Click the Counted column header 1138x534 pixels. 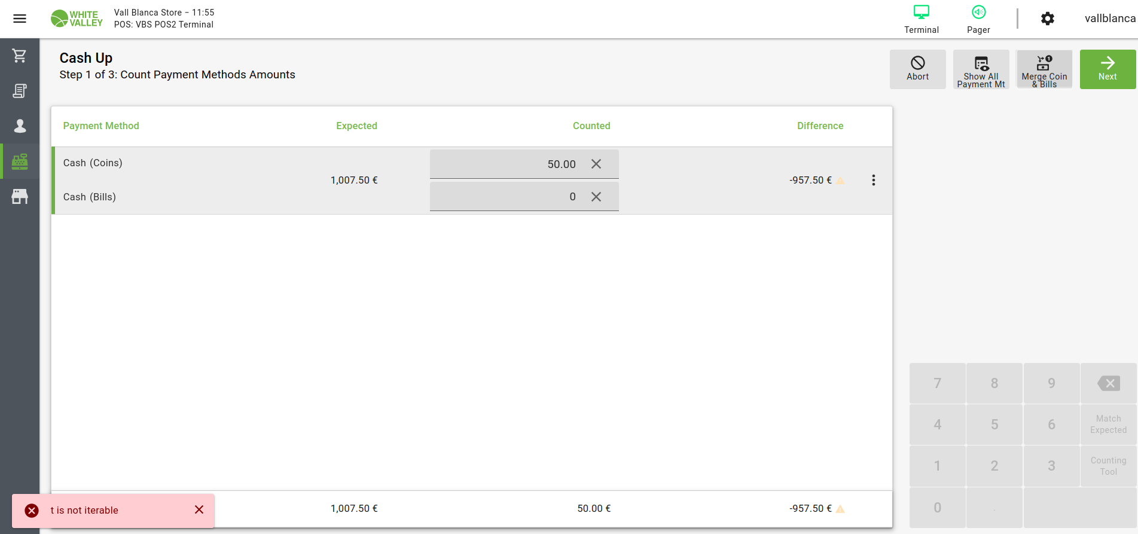[x=591, y=126]
